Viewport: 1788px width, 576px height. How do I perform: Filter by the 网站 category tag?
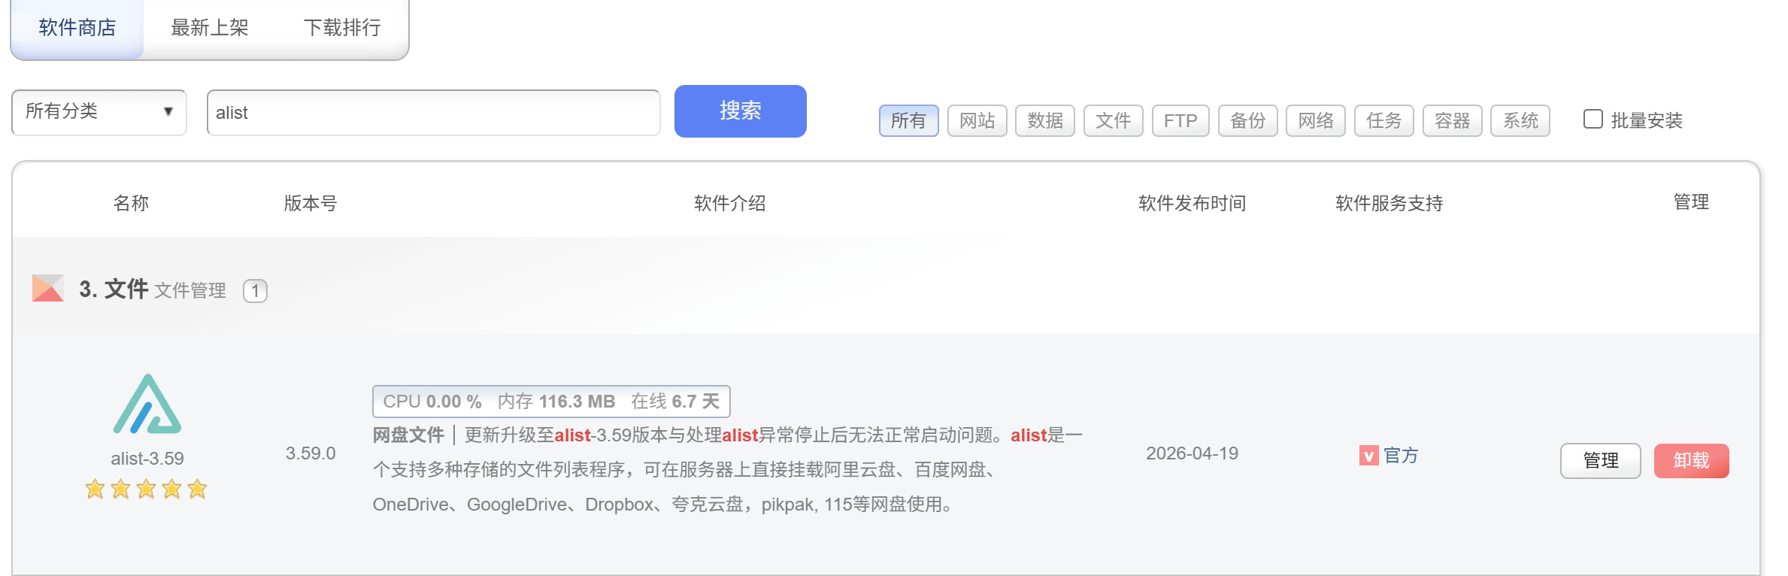pyautogui.click(x=977, y=120)
